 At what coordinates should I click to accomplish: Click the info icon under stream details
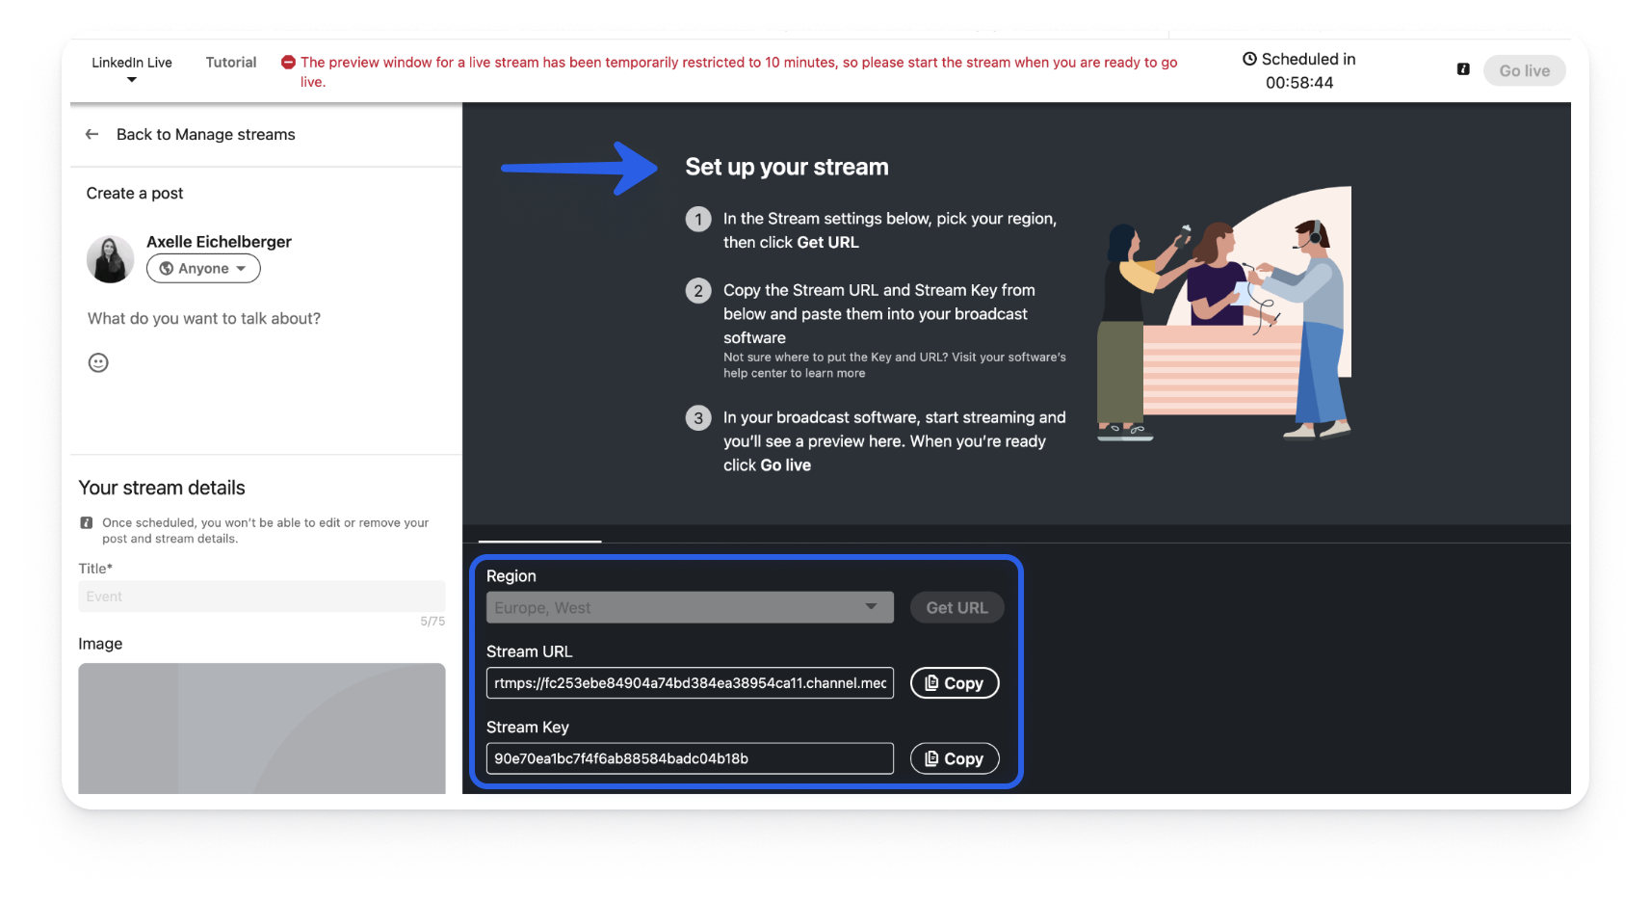pos(87,522)
